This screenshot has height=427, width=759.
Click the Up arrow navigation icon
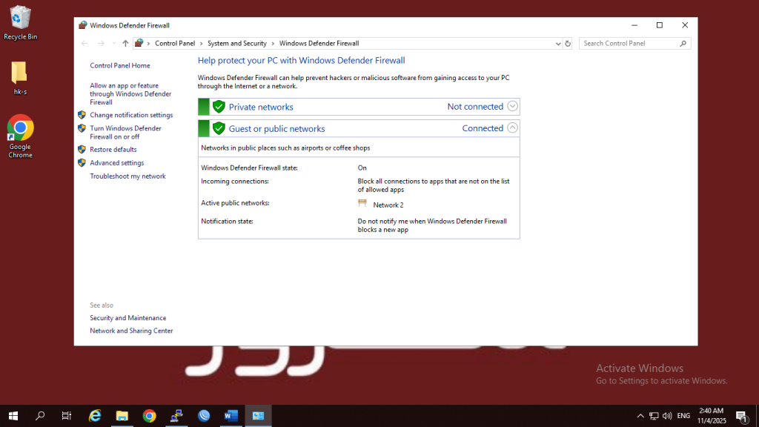pos(125,44)
